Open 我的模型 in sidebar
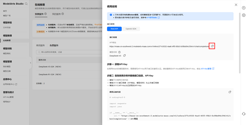Screen dimensions: 246x125 [x=7, y=66]
